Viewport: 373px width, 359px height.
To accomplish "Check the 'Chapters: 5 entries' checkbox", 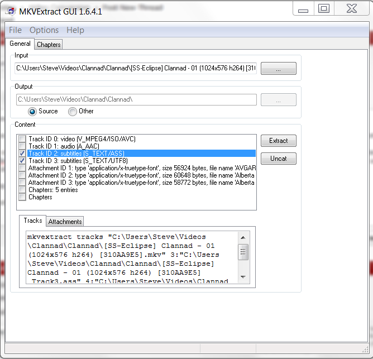I will point(22,190).
